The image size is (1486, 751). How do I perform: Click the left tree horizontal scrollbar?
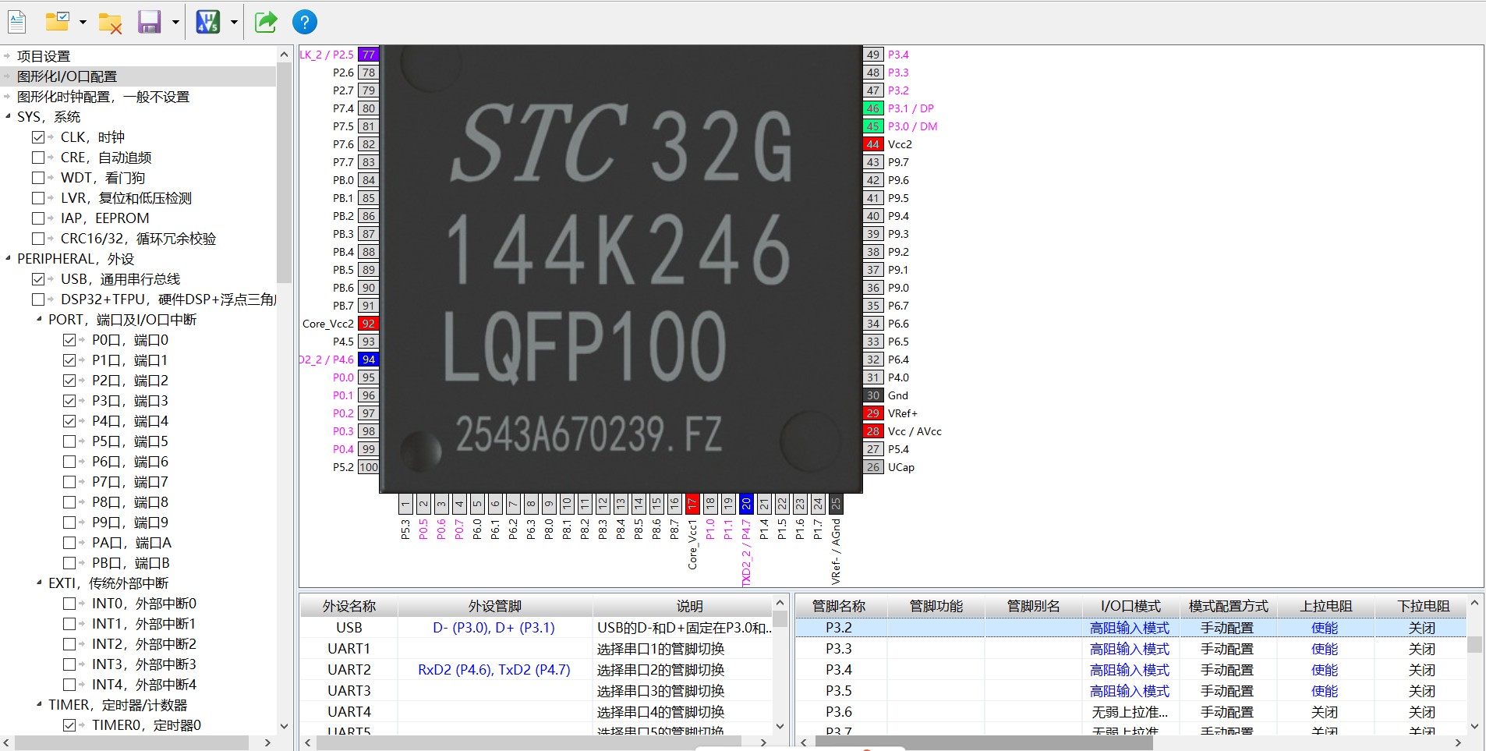coord(133,742)
